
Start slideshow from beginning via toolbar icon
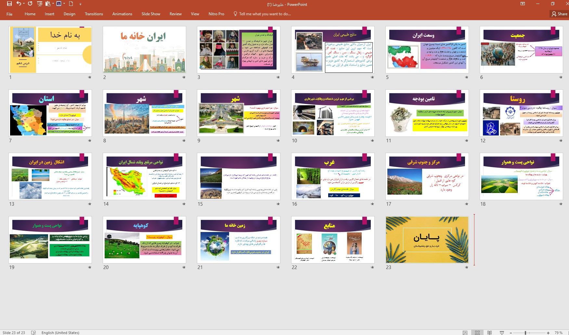click(x=40, y=4)
